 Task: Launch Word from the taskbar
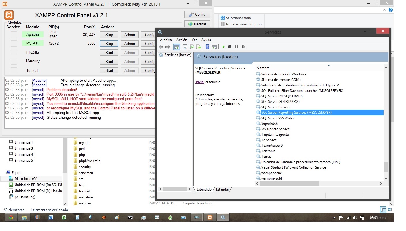tap(51, 217)
